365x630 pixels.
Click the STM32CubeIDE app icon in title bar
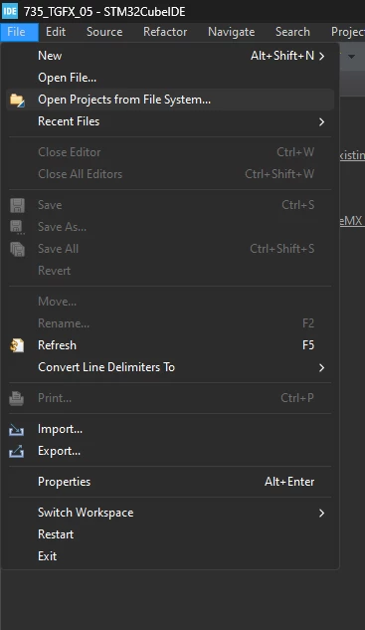[10, 11]
